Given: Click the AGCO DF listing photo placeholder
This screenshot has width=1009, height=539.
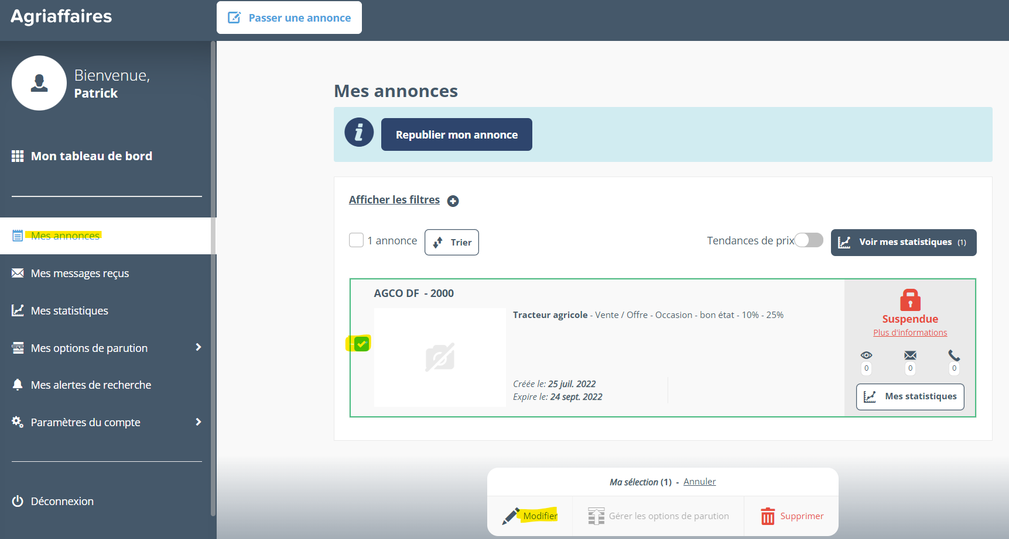Looking at the screenshot, I should coord(440,357).
